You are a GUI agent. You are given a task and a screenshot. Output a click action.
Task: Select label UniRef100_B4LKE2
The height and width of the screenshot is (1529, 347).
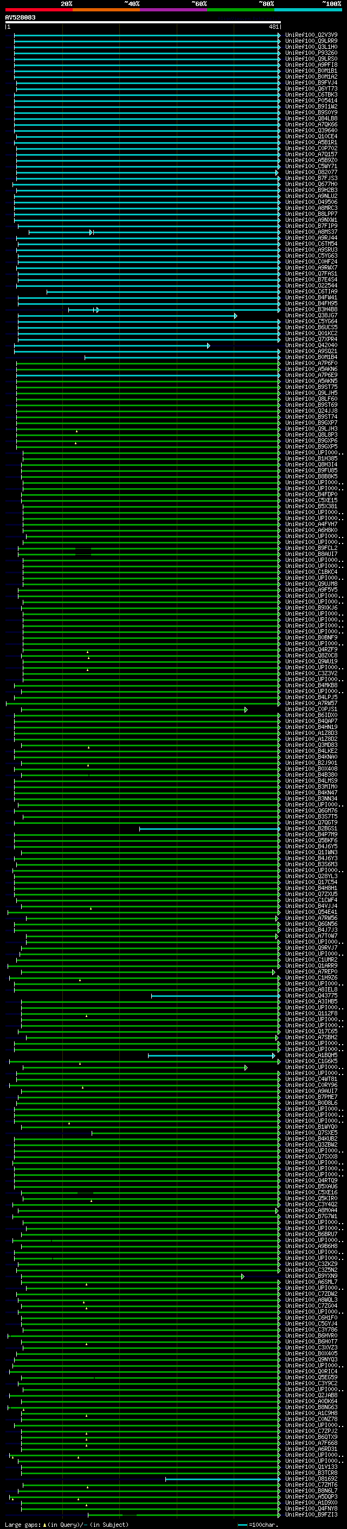click(311, 751)
